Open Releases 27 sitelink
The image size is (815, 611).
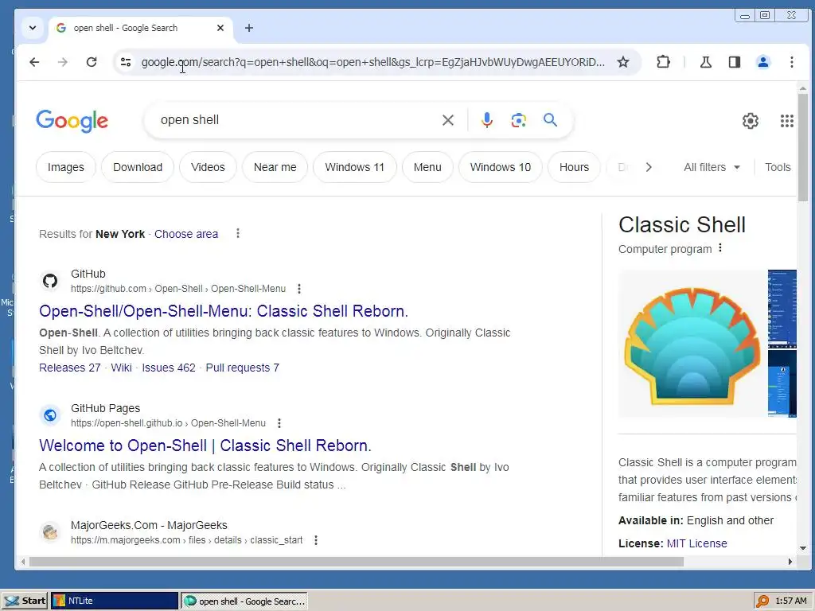click(70, 368)
